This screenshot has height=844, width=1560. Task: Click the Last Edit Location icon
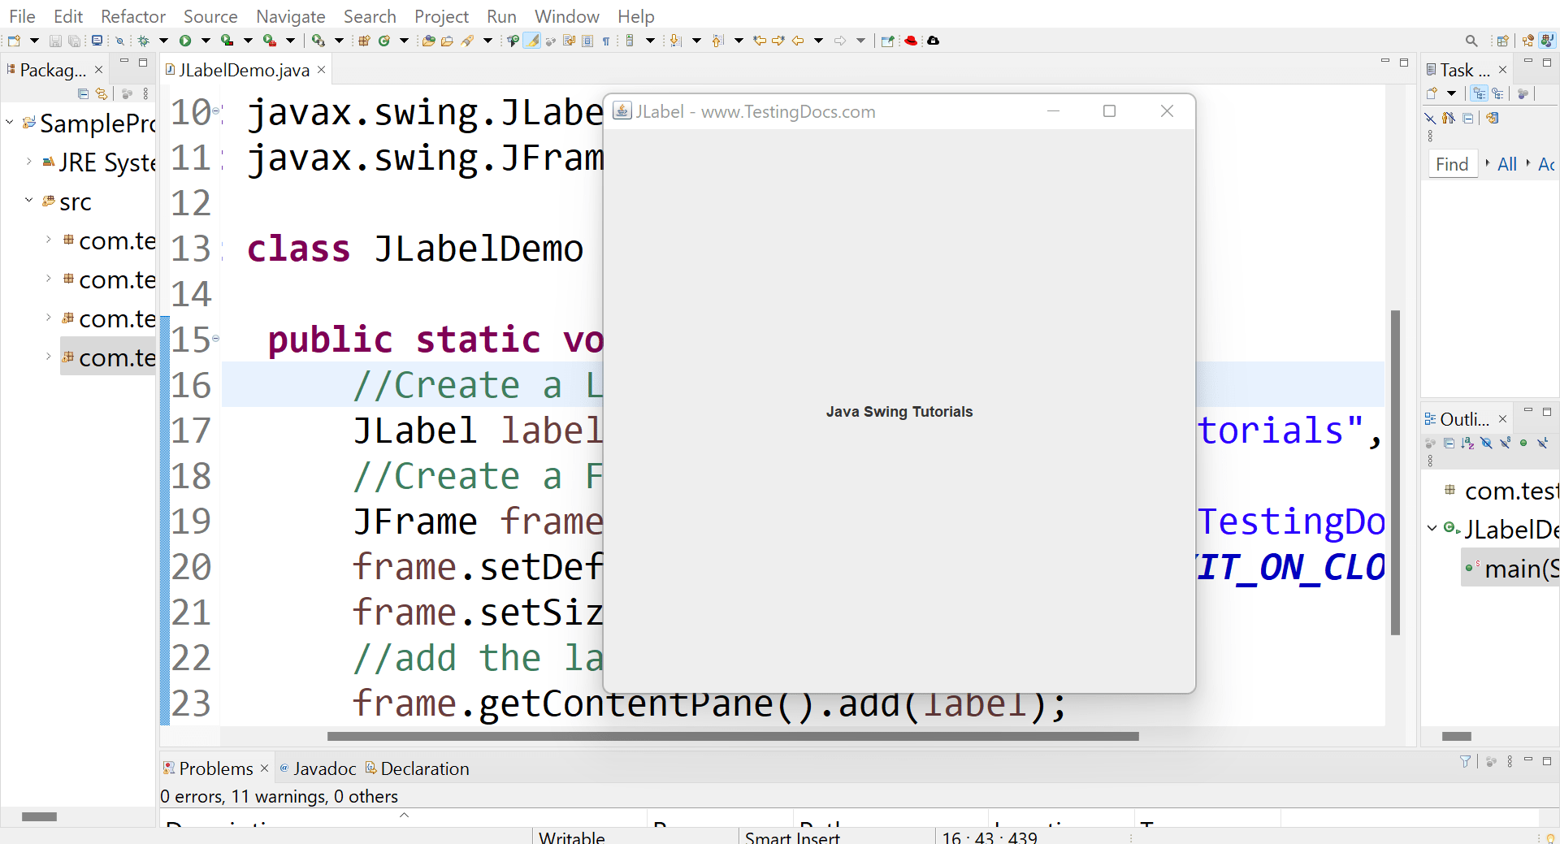point(759,41)
